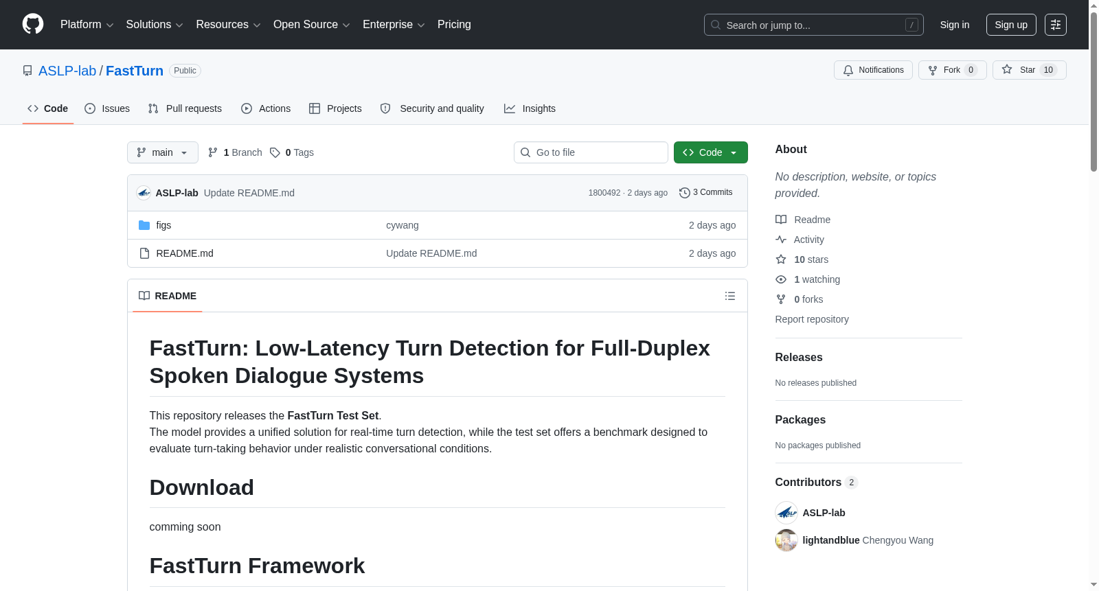Click the commit history clock icon
Image resolution: width=1099 pixels, height=591 pixels.
point(685,193)
